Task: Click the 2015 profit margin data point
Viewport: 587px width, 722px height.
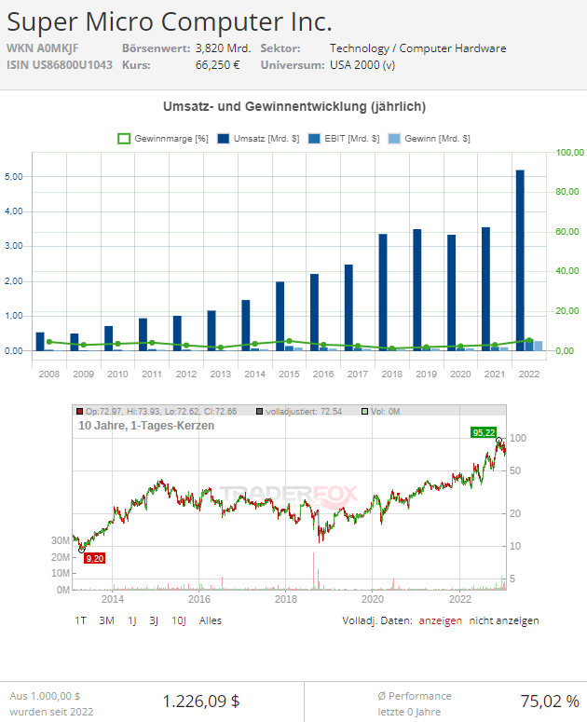Action: click(289, 341)
